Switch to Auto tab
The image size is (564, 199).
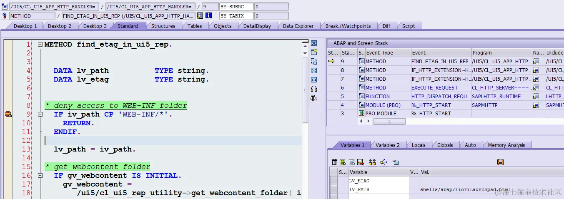(470, 145)
